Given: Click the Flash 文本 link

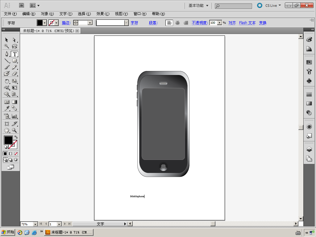Looking at the screenshot, I should (247, 23).
